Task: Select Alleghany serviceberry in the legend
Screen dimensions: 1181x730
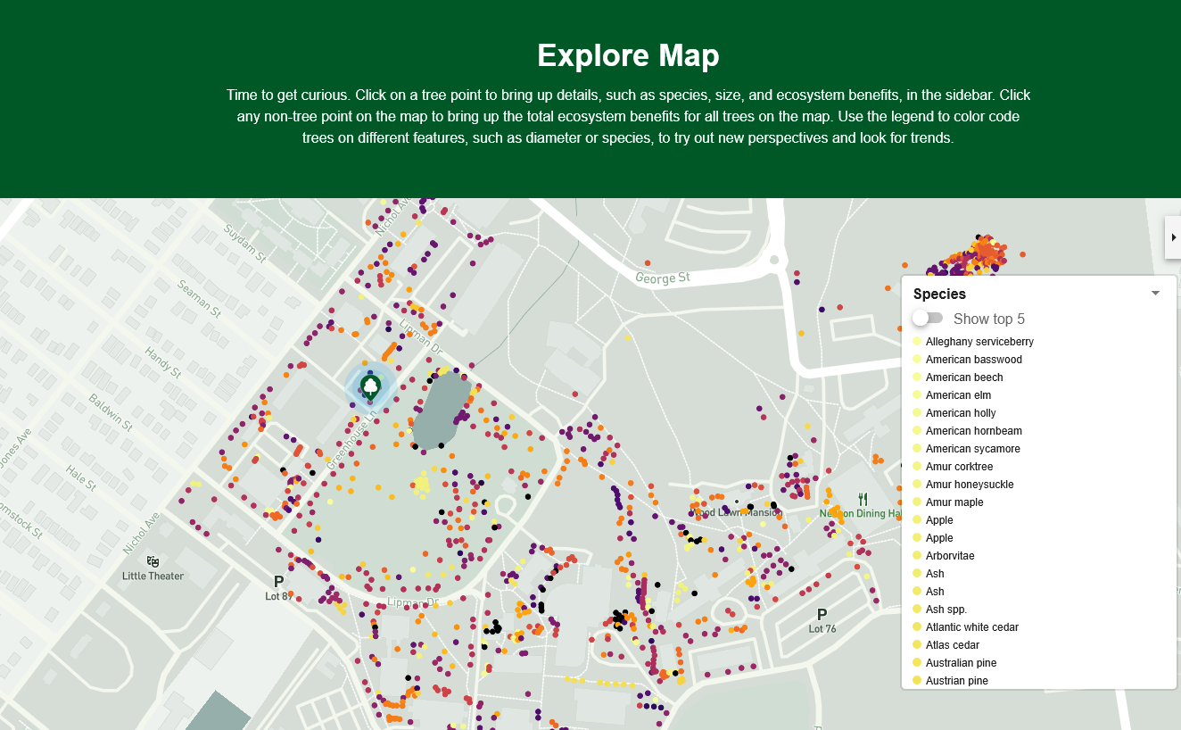Action: click(979, 342)
